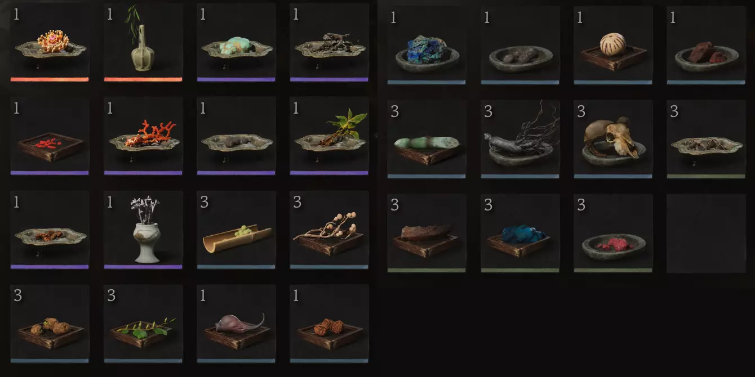Image resolution: width=755 pixels, height=377 pixels.
Task: Click the brown feather on wooden tray
Action: coord(427,234)
